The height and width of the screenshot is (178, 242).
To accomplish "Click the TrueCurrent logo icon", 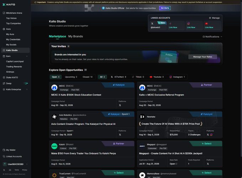I will click(54, 175).
